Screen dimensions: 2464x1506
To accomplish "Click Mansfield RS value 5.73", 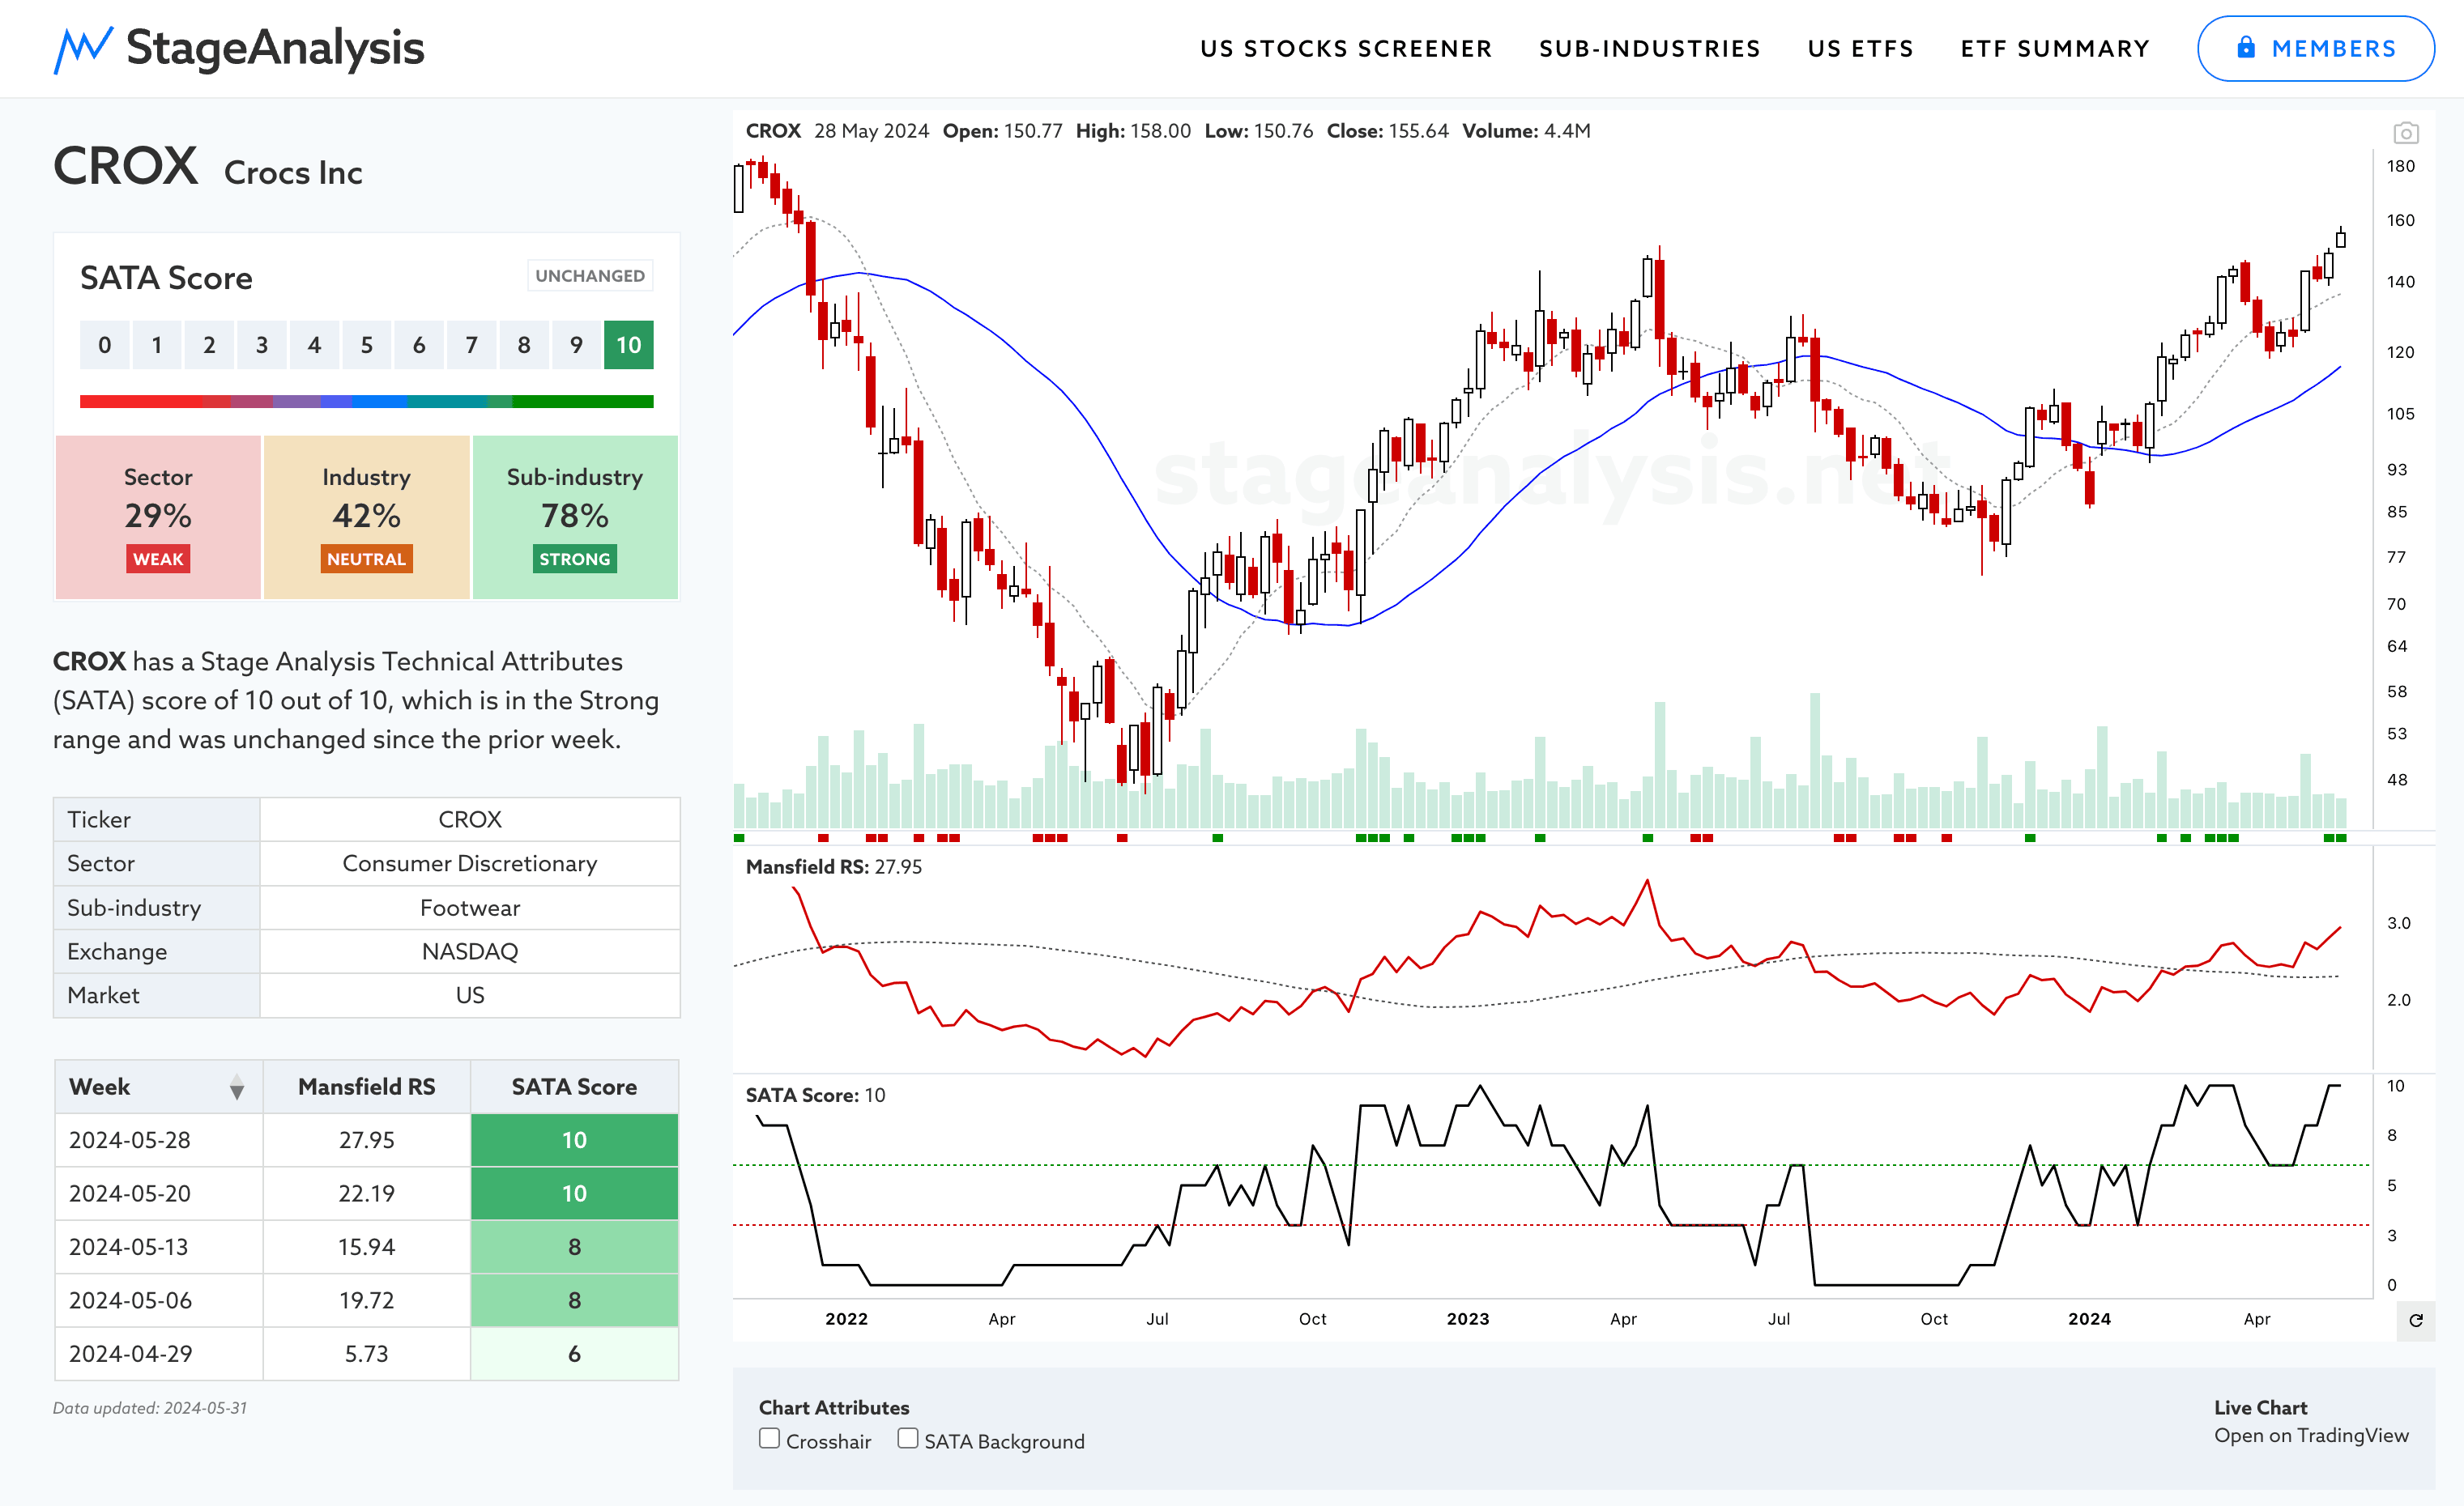I will click(366, 1354).
